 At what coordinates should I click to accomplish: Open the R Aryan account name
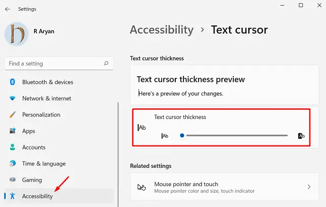44,32
